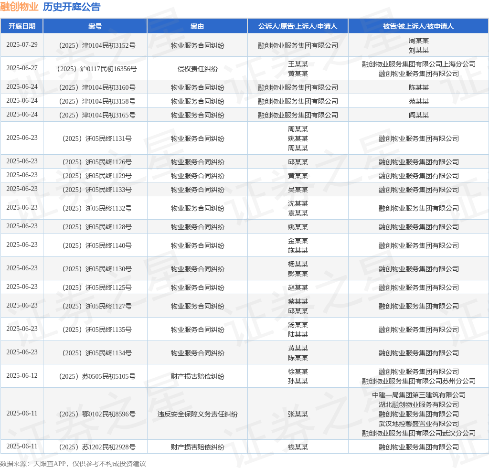Click the 公诉人/原告/上诉人/申请人 column header
The image size is (489, 468).
[298, 26]
